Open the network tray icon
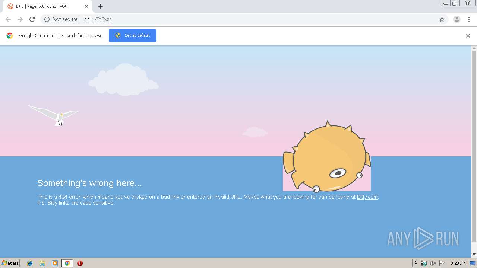This screenshot has width=477, height=268. (x=424, y=263)
